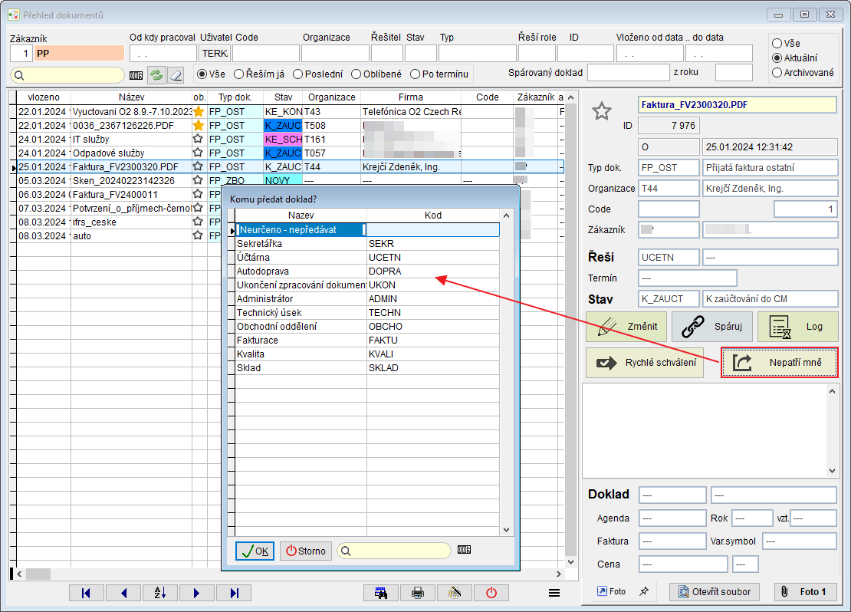The height and width of the screenshot is (612, 851).
Task: Toggle favorite star for IT služby row
Action: point(198,139)
